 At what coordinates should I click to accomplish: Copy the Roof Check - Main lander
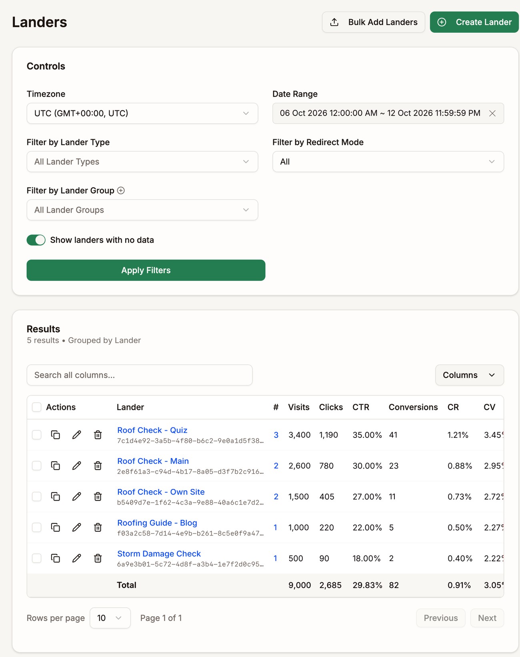(x=56, y=465)
